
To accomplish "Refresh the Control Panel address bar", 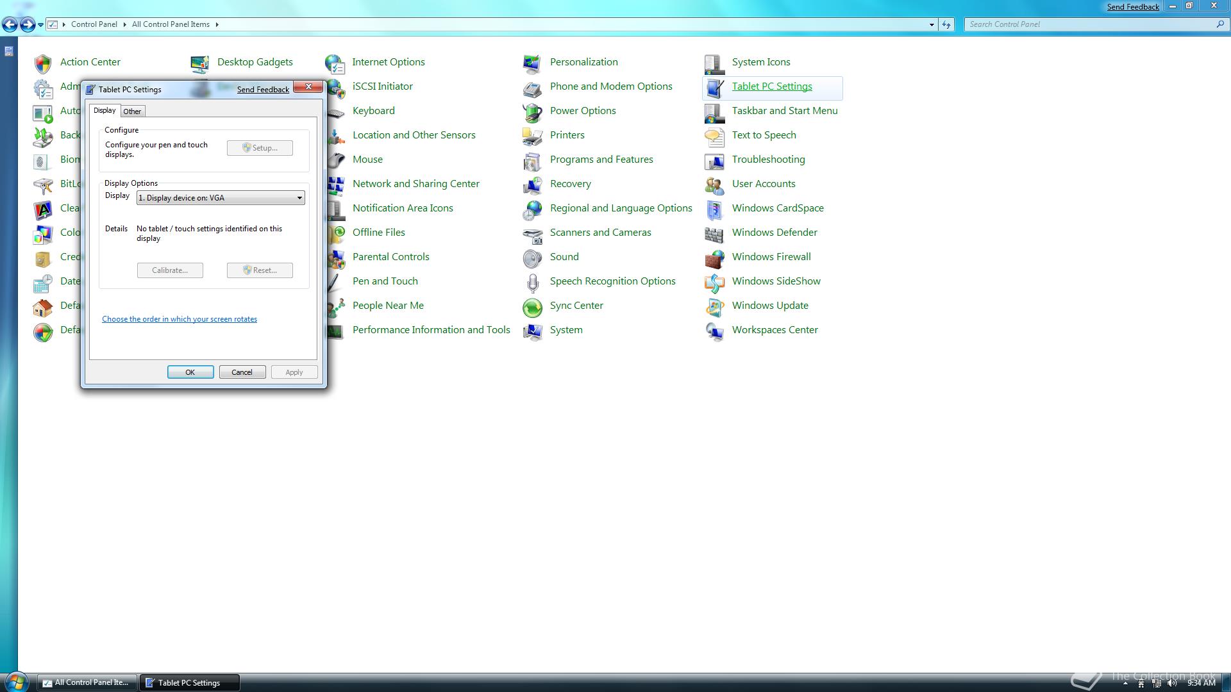I will (x=946, y=24).
